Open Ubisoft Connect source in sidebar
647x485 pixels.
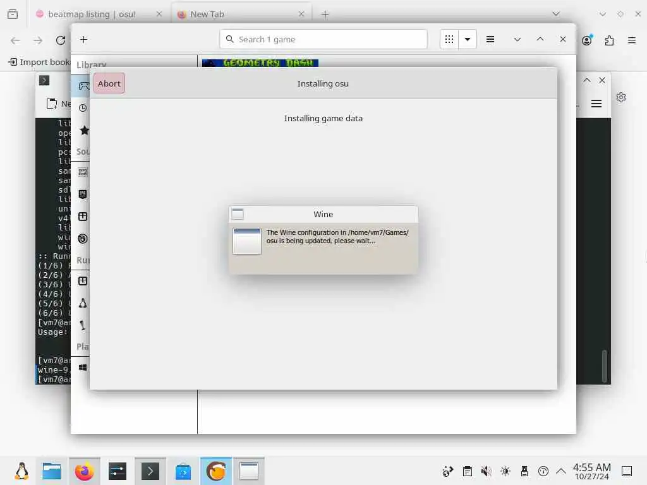[83, 239]
